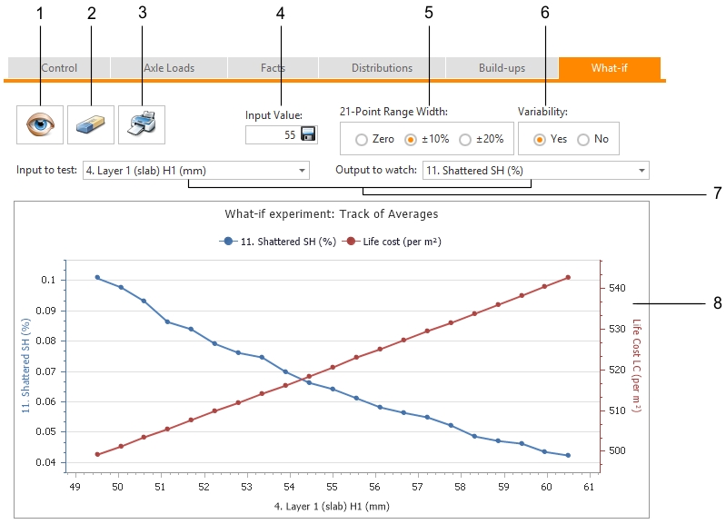This screenshot has height=524, width=726.
Task: Open the Input to test dropdown
Action: pyautogui.click(x=194, y=170)
